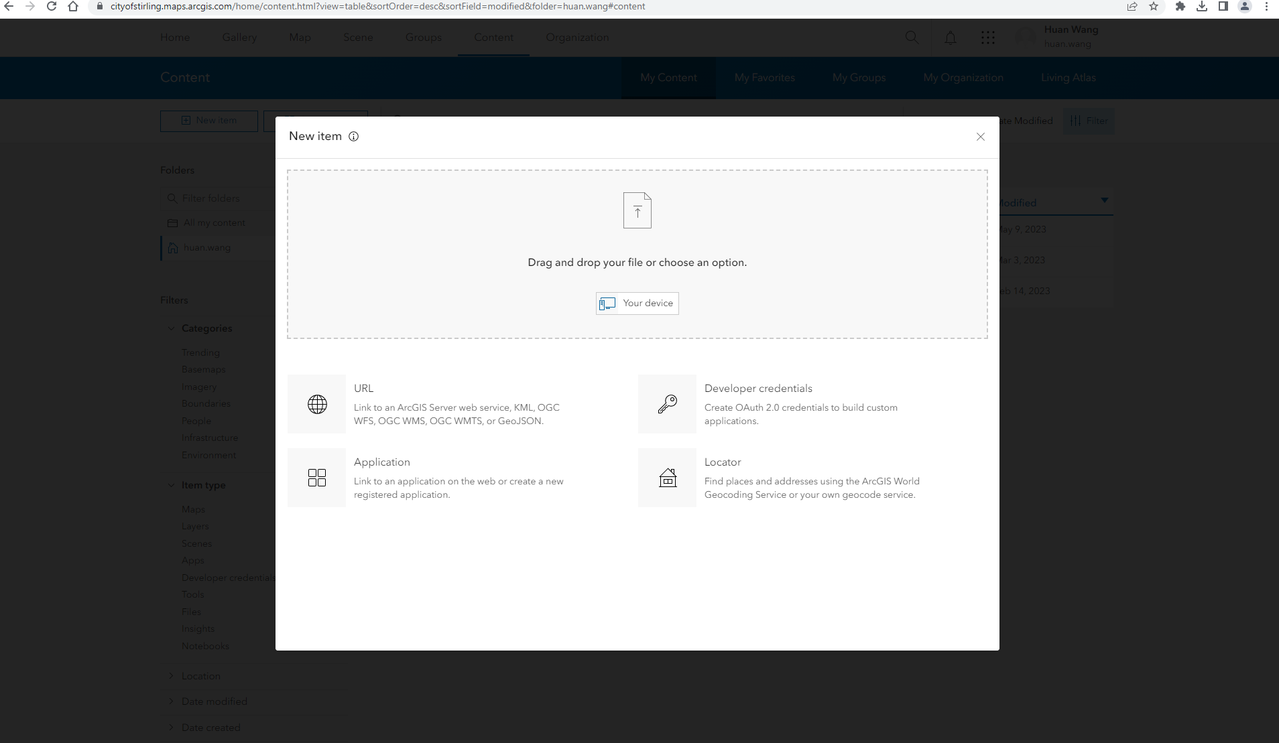Share this page icon in address bar
This screenshot has height=743, width=1279.
tap(1132, 7)
